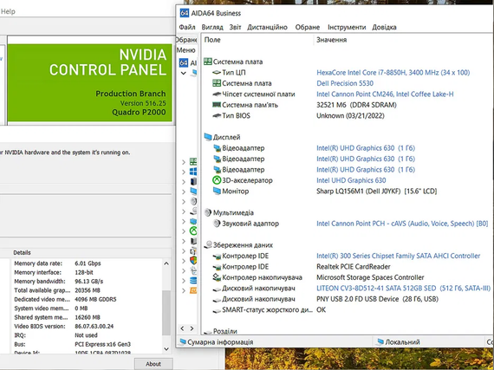The image size is (494, 370).
Task: Open the Інструменти menu
Action: pos(347,27)
